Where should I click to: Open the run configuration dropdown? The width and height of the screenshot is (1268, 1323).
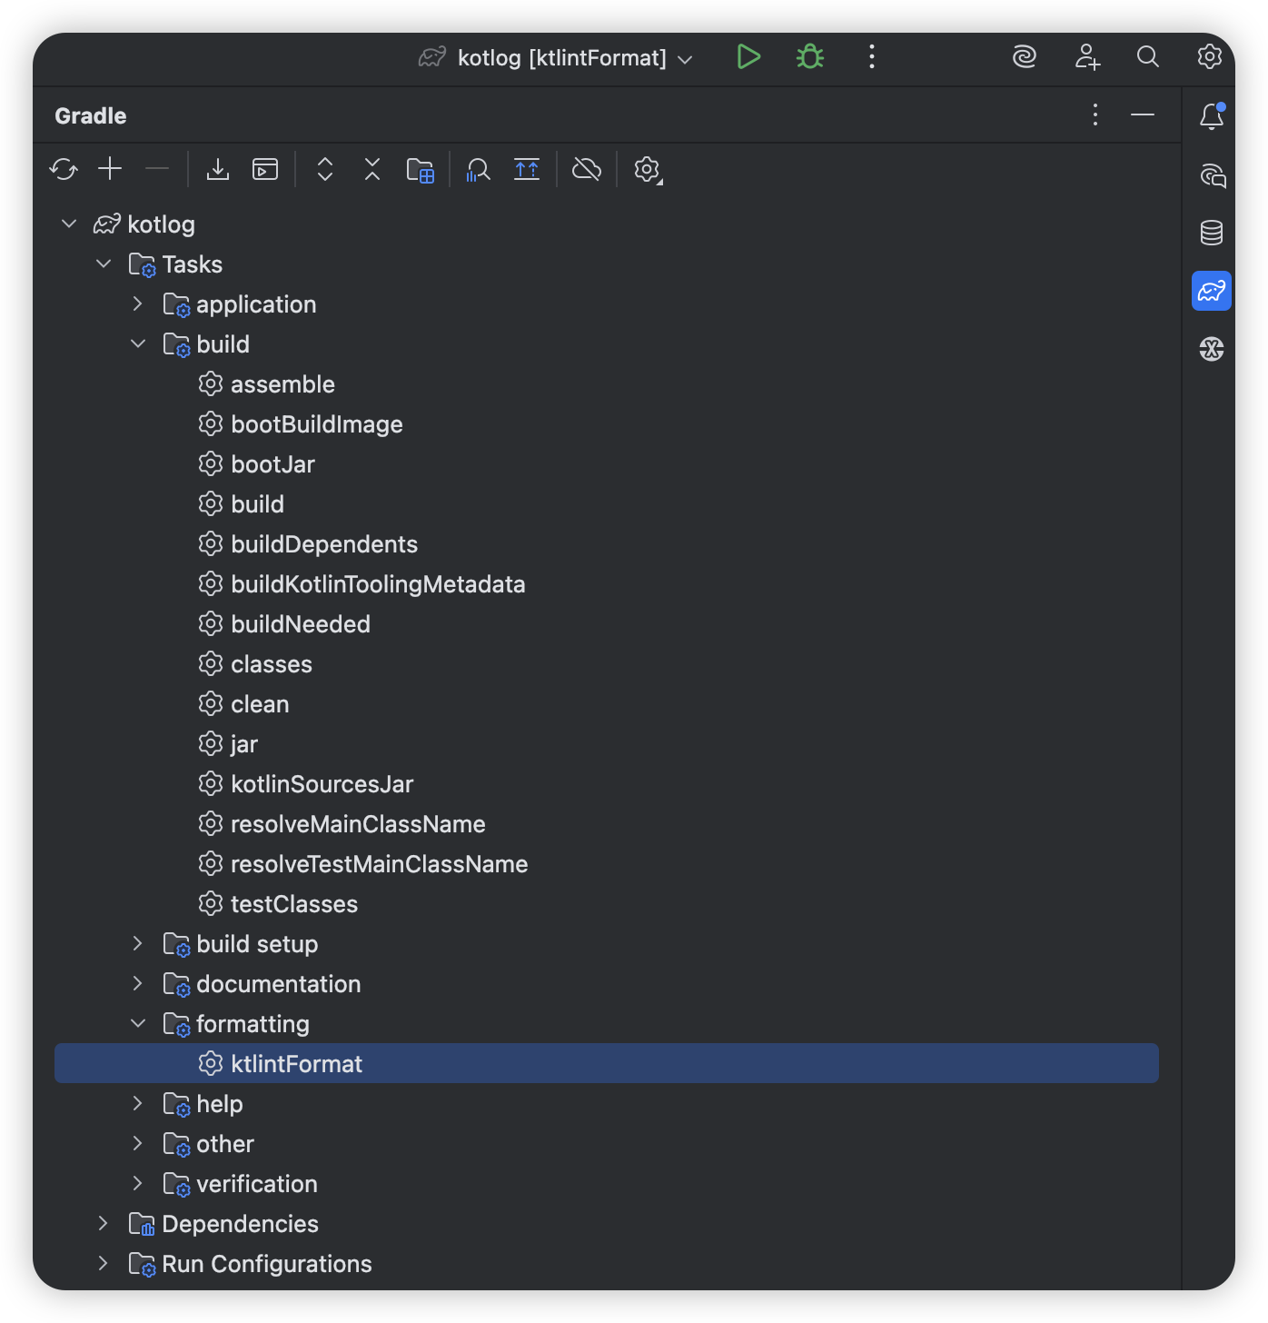[556, 58]
